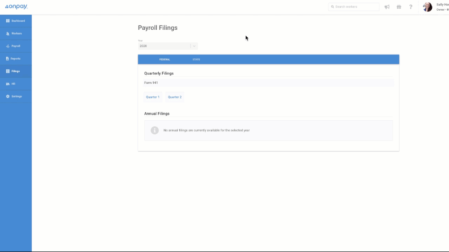Click the no annual filings message

tap(206, 130)
